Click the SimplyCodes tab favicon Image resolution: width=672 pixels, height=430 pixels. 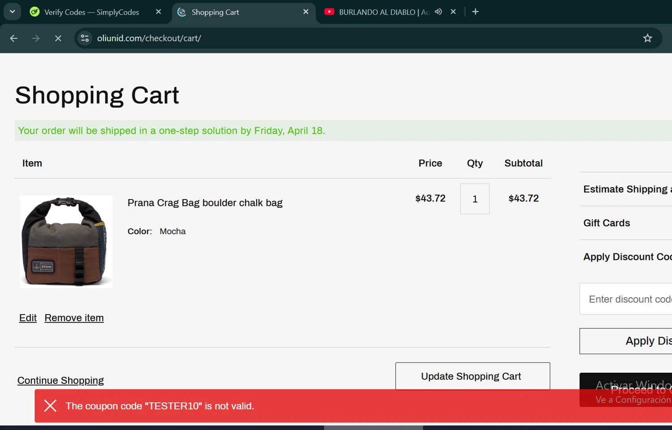34,12
